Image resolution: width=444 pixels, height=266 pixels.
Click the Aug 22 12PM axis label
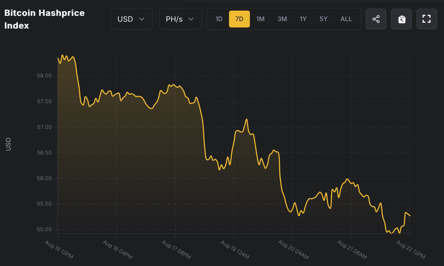(411, 250)
